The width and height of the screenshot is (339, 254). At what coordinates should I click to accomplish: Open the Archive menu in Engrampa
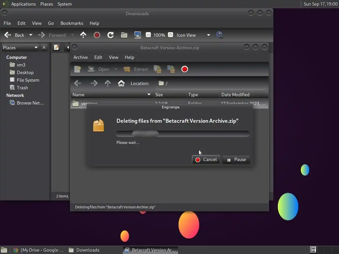coord(80,57)
